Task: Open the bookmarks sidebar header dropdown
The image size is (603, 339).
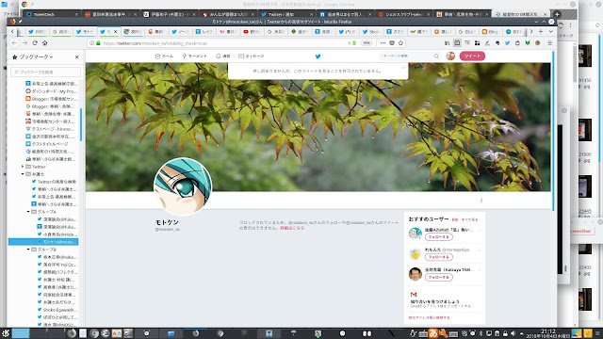Action: coord(36,56)
